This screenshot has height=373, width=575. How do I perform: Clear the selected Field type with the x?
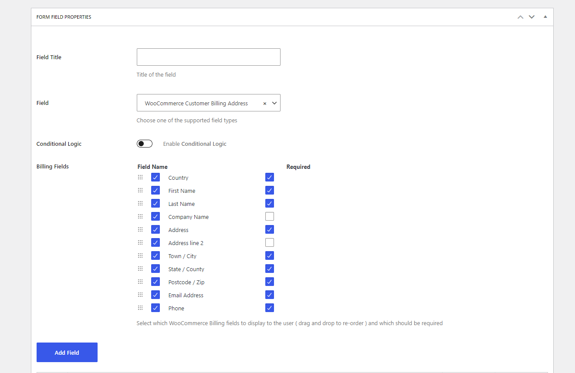point(264,104)
